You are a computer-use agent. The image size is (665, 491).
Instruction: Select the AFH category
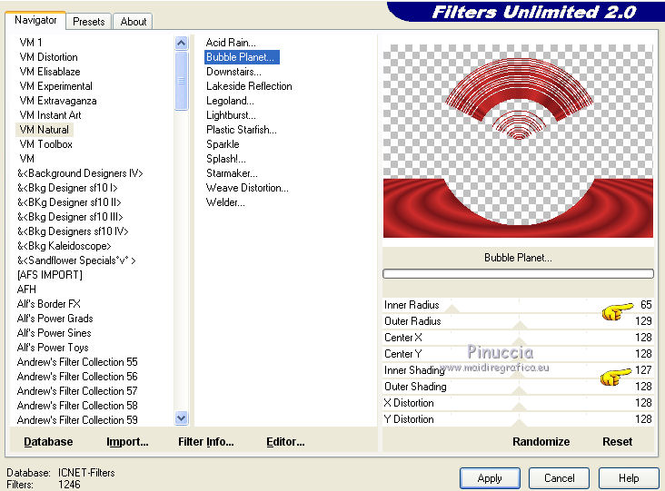[x=26, y=290]
